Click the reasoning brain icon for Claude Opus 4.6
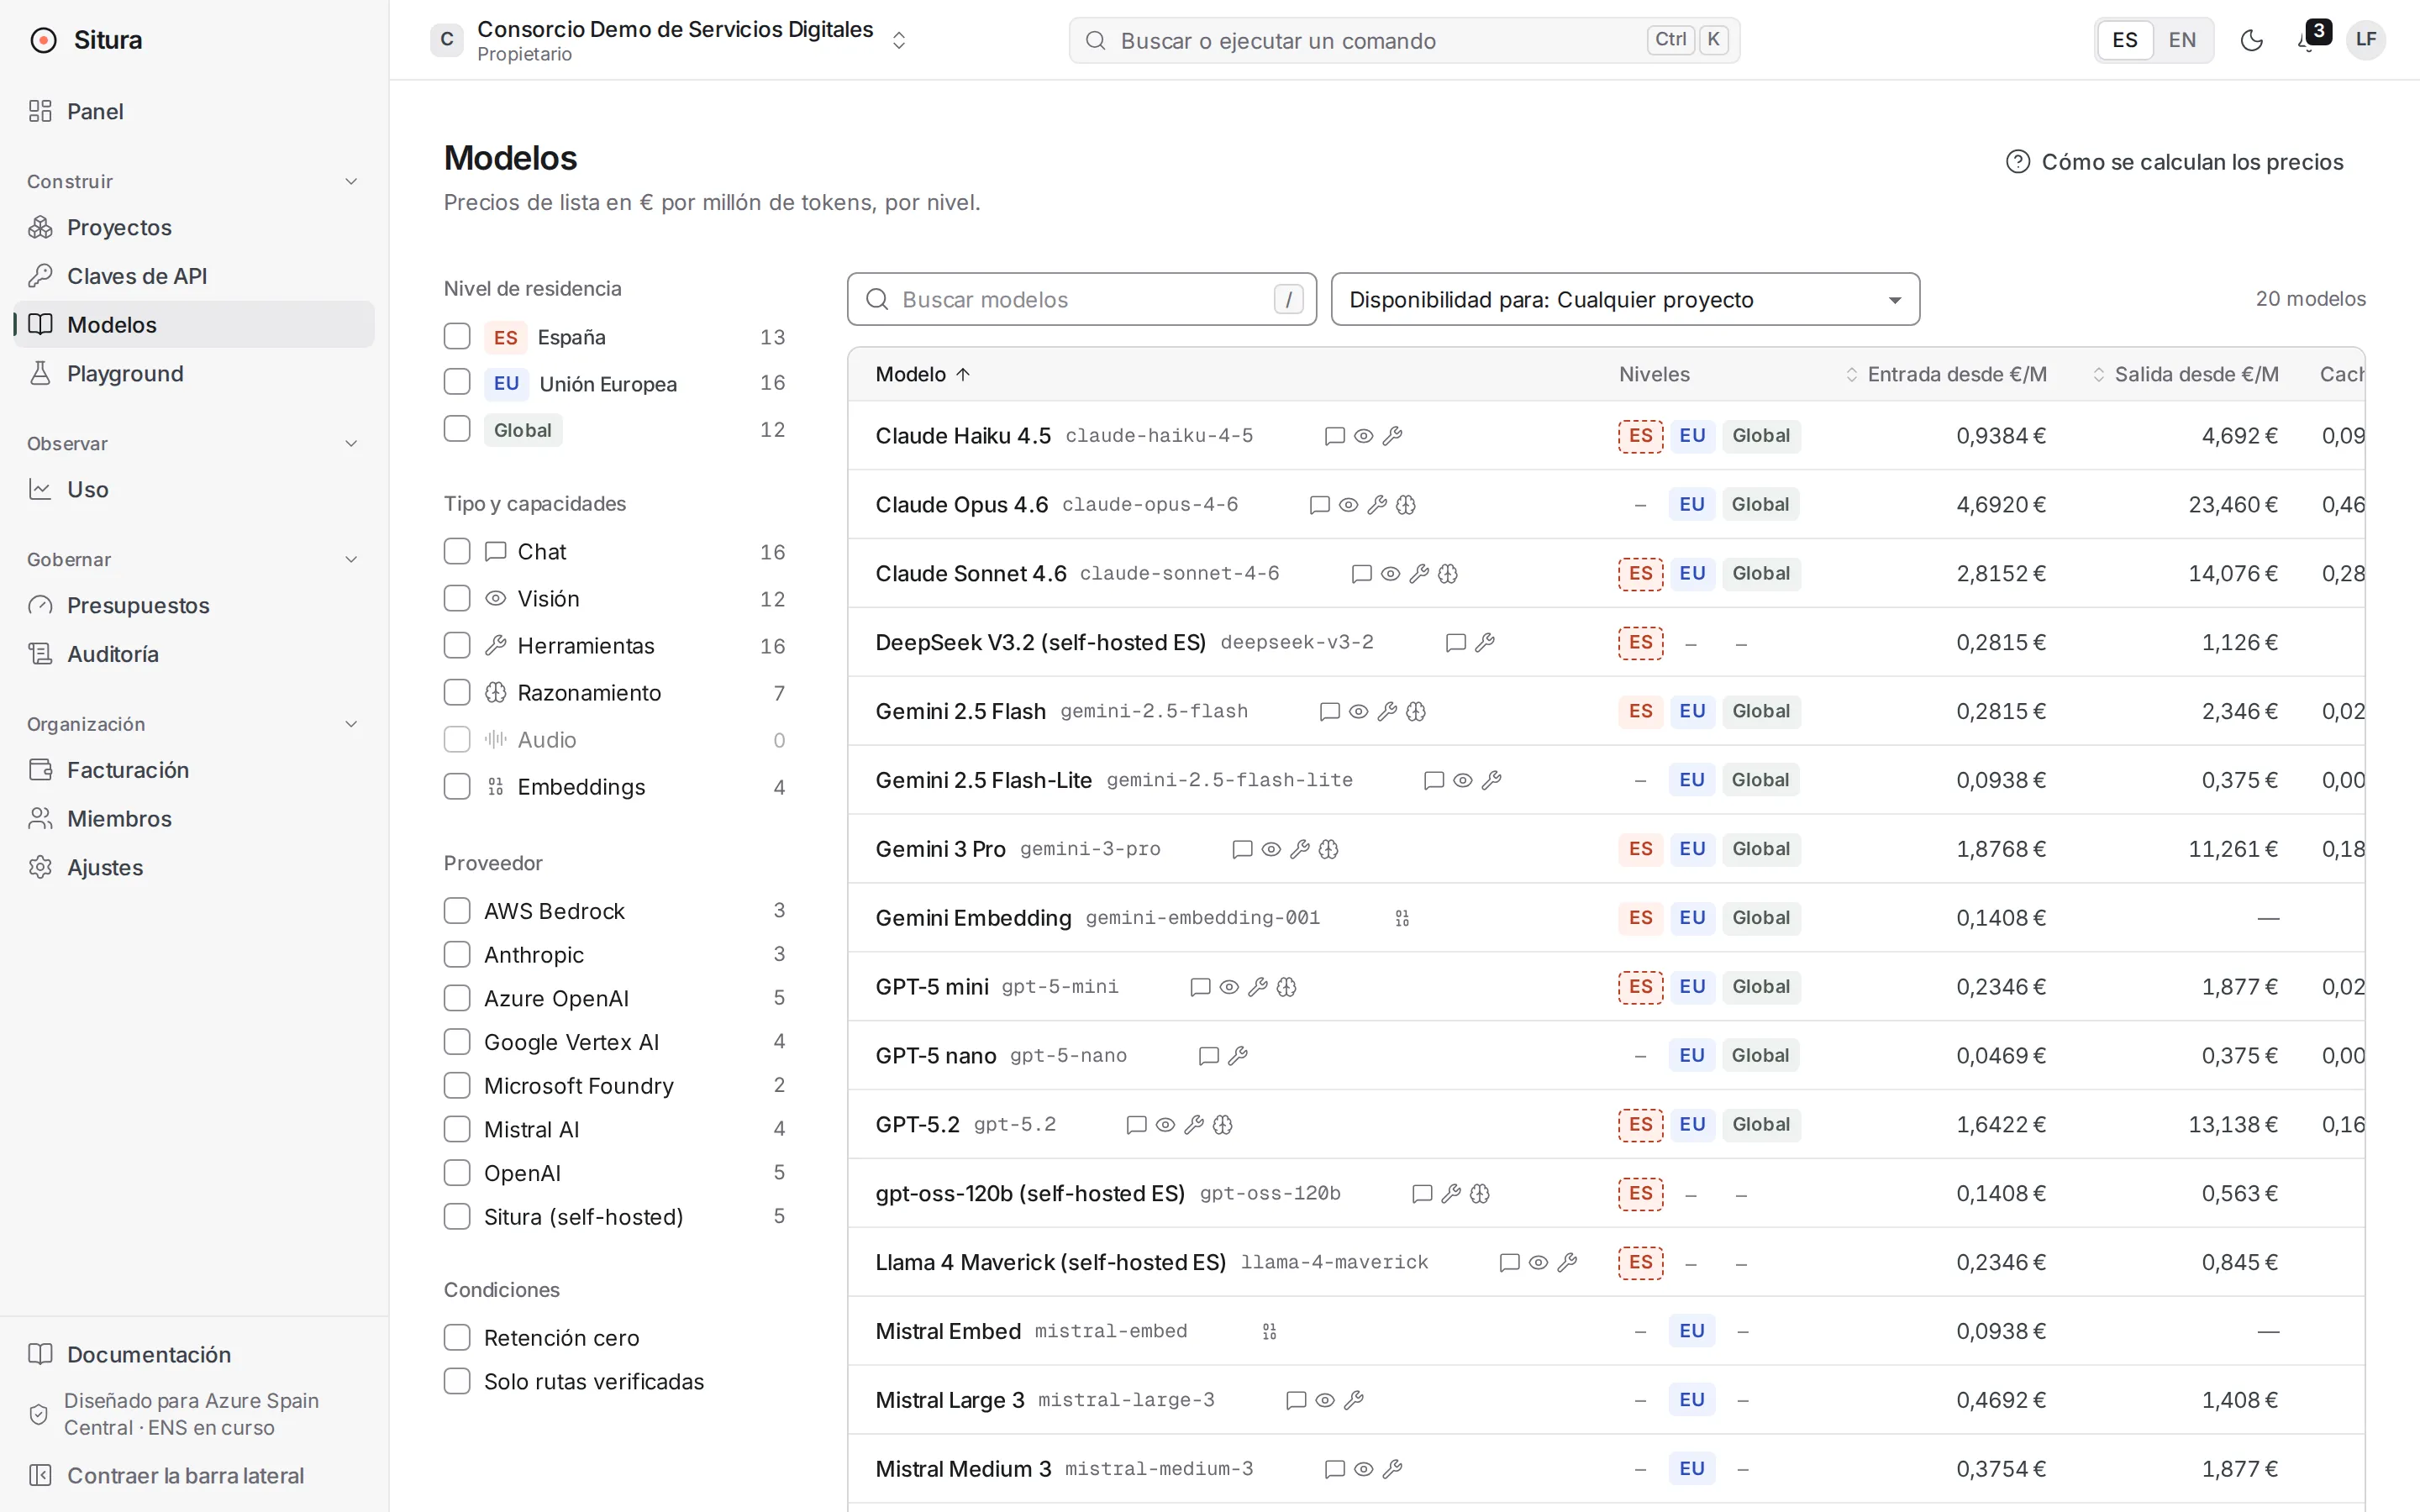 coord(1406,505)
